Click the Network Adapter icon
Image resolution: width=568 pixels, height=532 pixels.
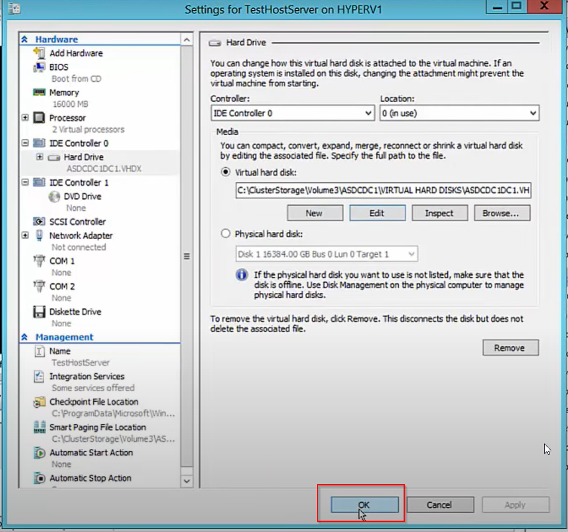39,236
